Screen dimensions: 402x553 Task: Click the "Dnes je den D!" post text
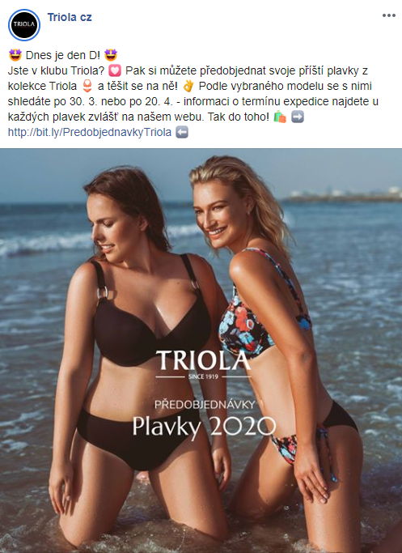pos(63,55)
